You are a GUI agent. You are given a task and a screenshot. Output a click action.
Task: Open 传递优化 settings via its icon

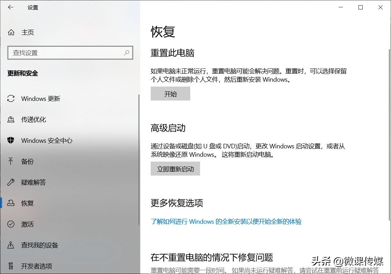click(10, 120)
